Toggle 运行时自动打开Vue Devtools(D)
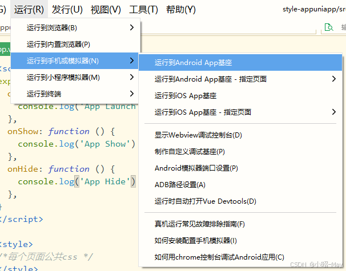 [x=240, y=201]
